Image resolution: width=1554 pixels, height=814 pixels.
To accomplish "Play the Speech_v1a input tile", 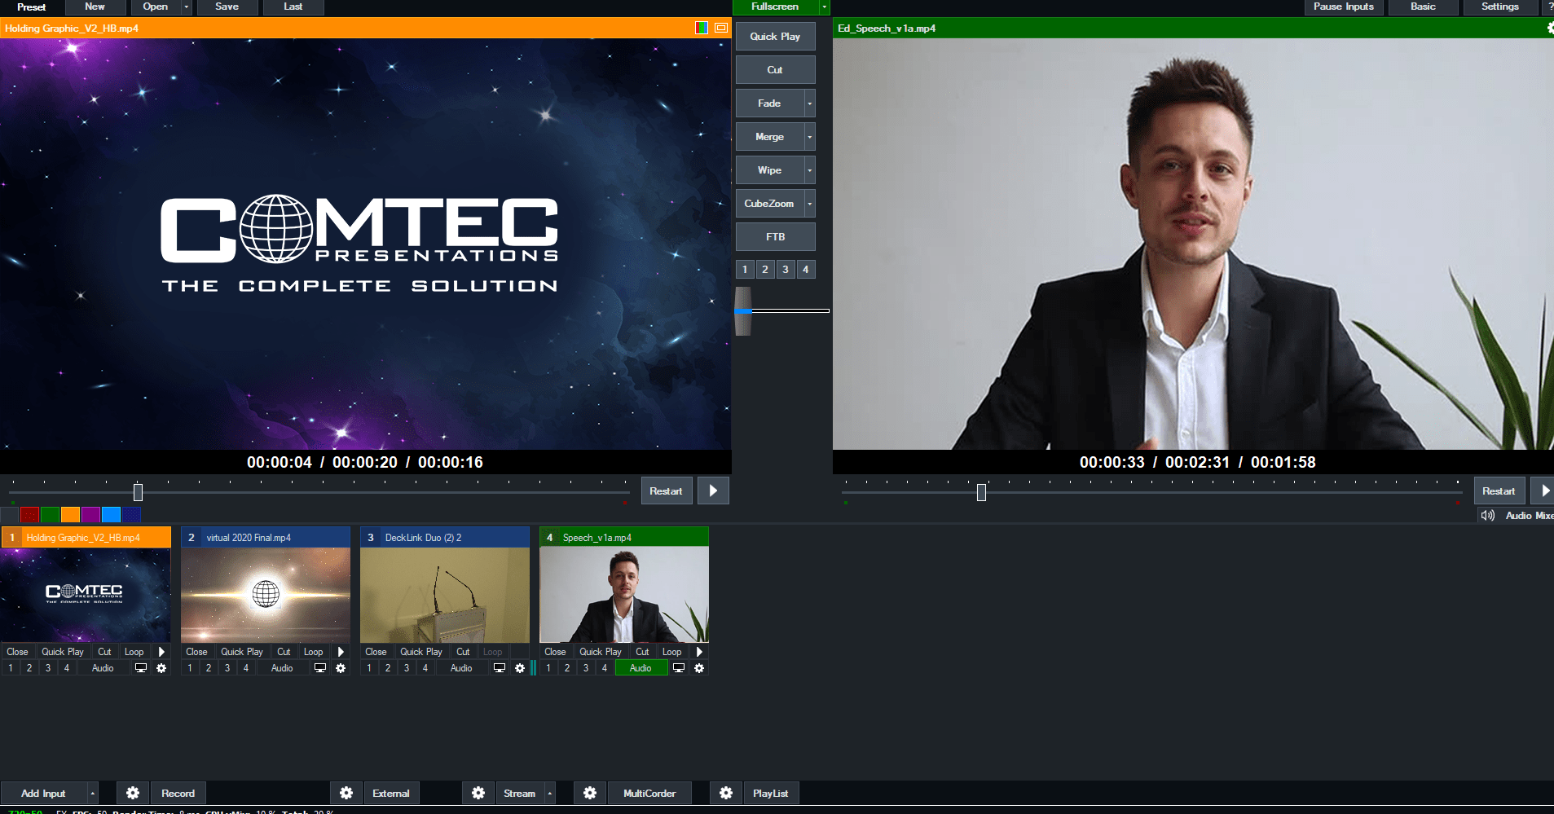I will [x=699, y=652].
